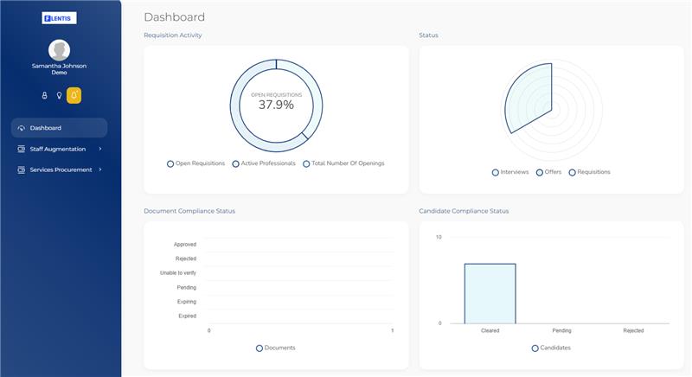The image size is (692, 377).
Task: Click the lock icon under the profile name
Action: [x=44, y=95]
